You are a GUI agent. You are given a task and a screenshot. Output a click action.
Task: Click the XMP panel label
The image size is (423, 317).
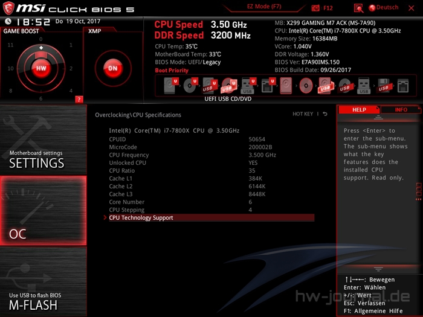(94, 31)
